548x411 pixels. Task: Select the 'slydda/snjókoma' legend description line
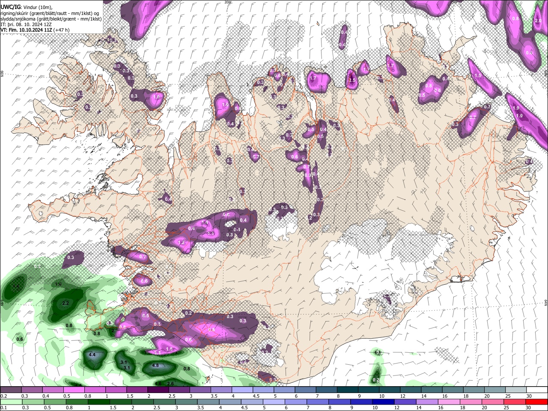pos(51,19)
